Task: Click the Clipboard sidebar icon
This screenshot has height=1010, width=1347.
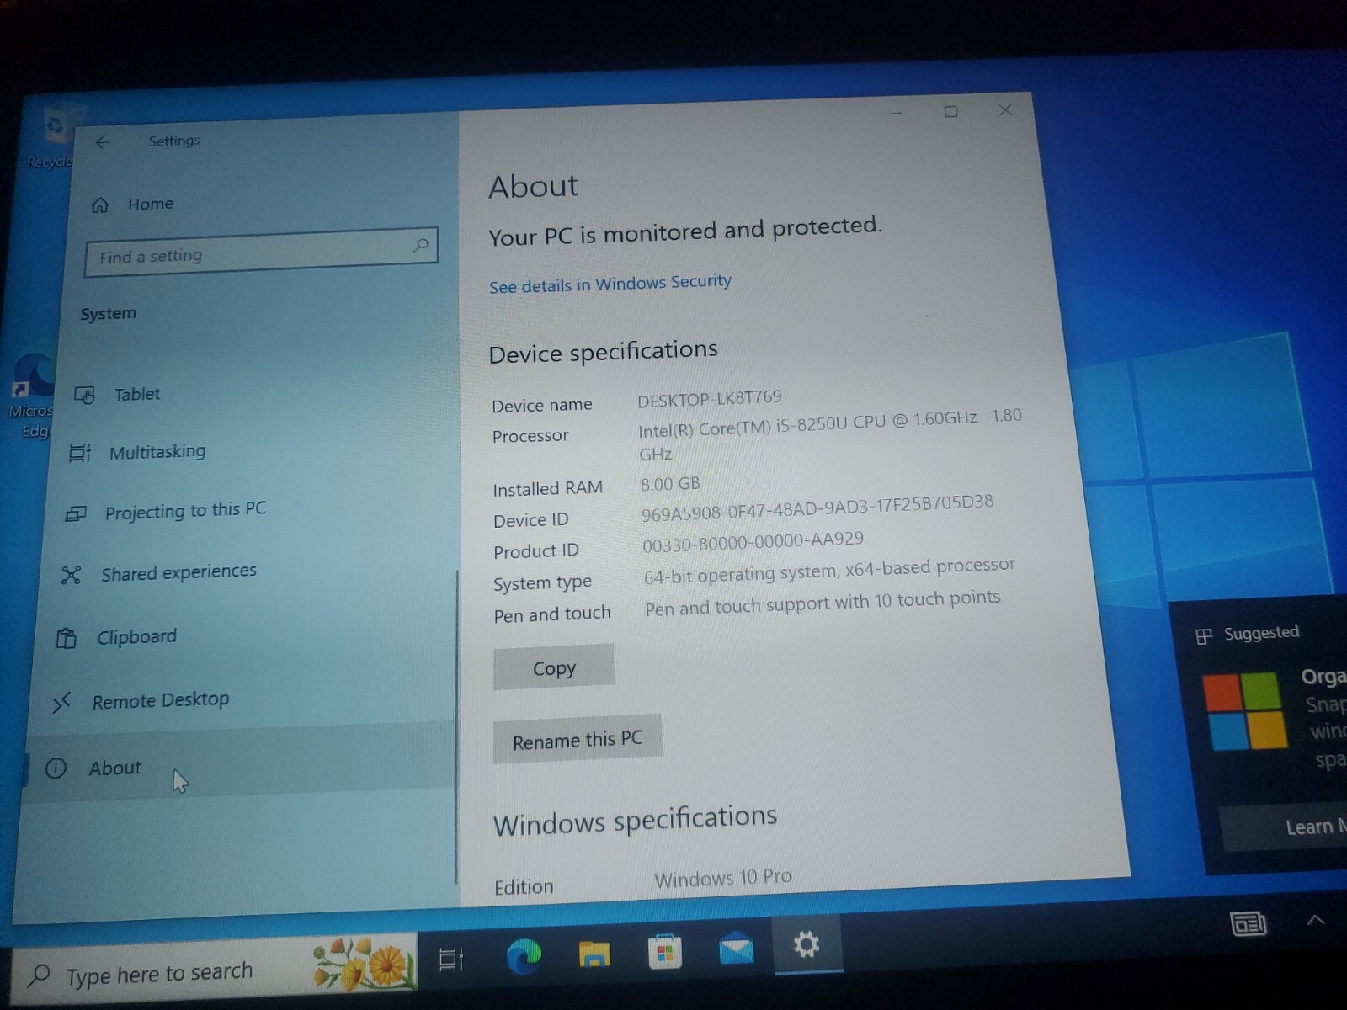Action: point(66,639)
